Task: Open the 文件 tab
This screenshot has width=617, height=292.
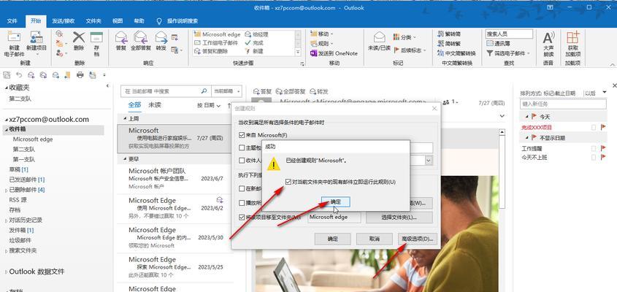Action: point(12,21)
